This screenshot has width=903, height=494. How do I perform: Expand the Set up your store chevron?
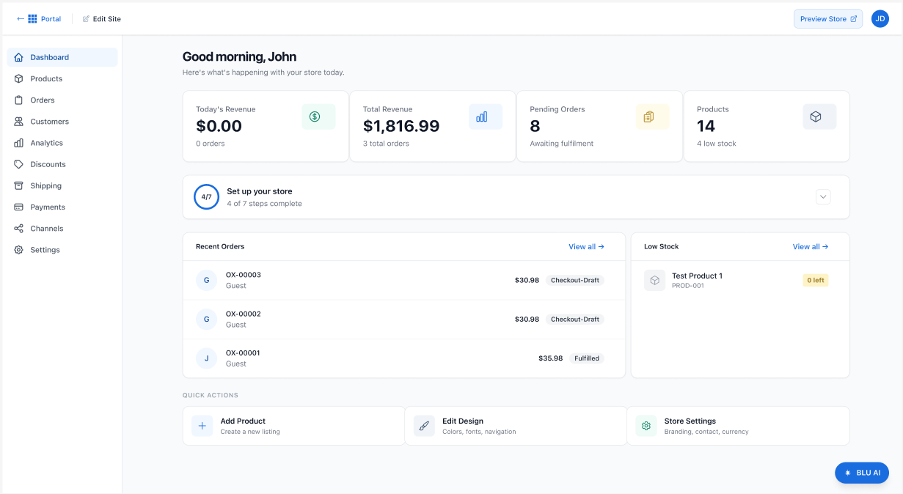(x=823, y=196)
